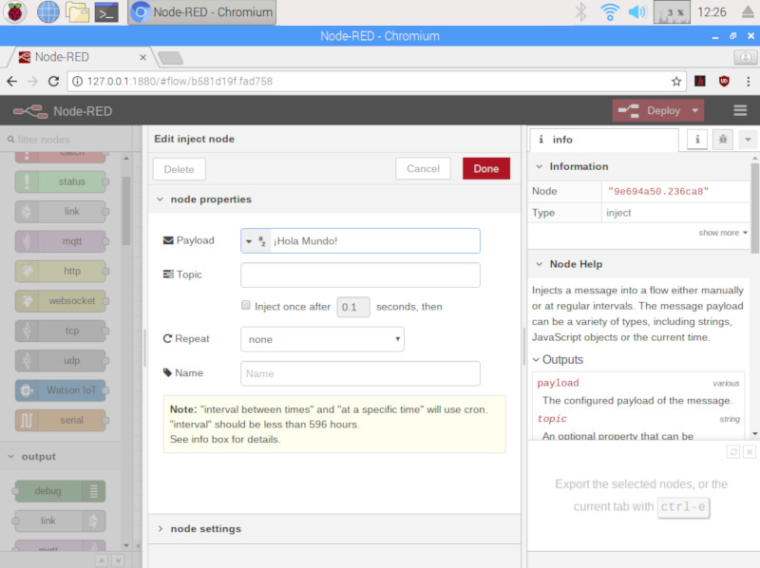Click the eject icon in the tray
The image size is (760, 568).
tap(749, 12)
